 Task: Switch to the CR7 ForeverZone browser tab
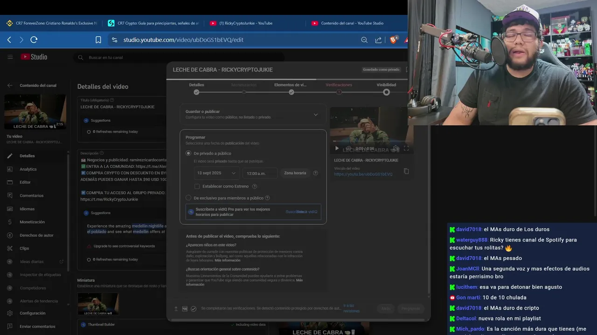52,23
